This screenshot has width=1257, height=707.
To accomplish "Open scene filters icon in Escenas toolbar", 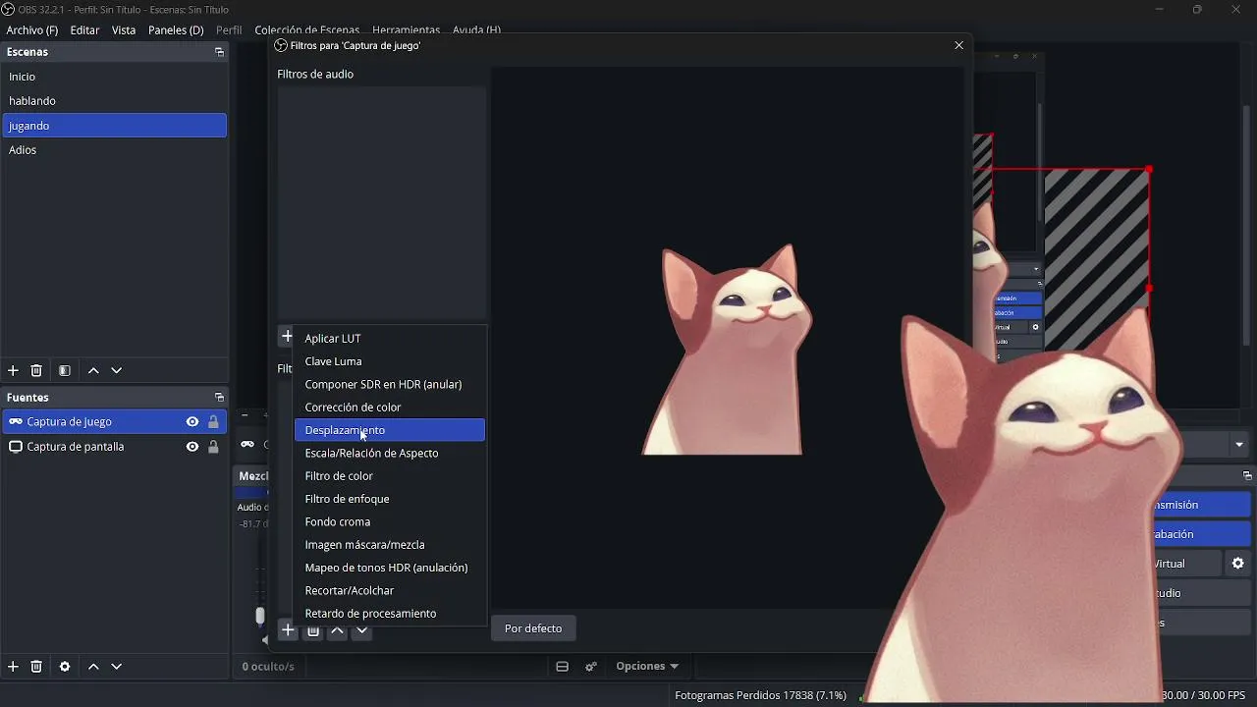I will [x=65, y=371].
